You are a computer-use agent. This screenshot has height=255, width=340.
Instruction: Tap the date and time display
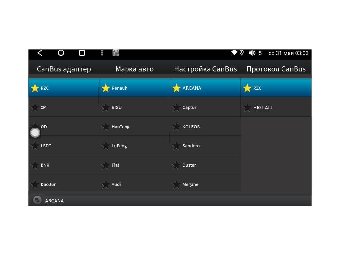(289, 53)
